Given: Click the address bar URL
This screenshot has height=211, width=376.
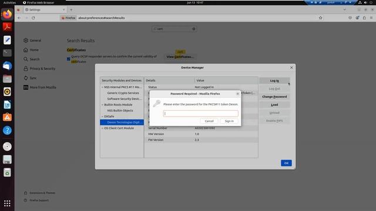Looking at the screenshot, I should tap(102, 18).
